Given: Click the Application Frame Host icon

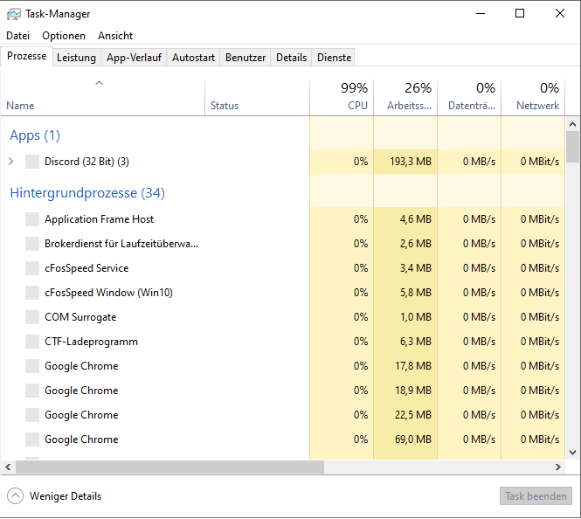Looking at the screenshot, I should (32, 219).
